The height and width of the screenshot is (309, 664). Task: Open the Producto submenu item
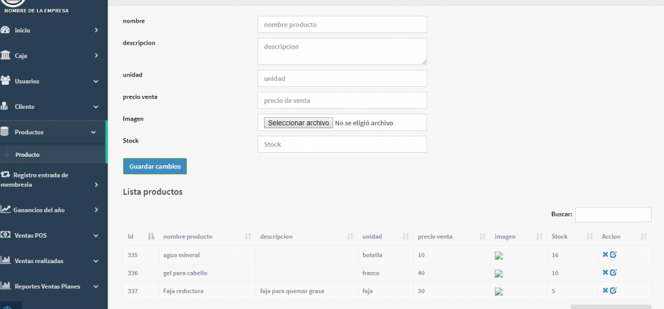coord(28,155)
